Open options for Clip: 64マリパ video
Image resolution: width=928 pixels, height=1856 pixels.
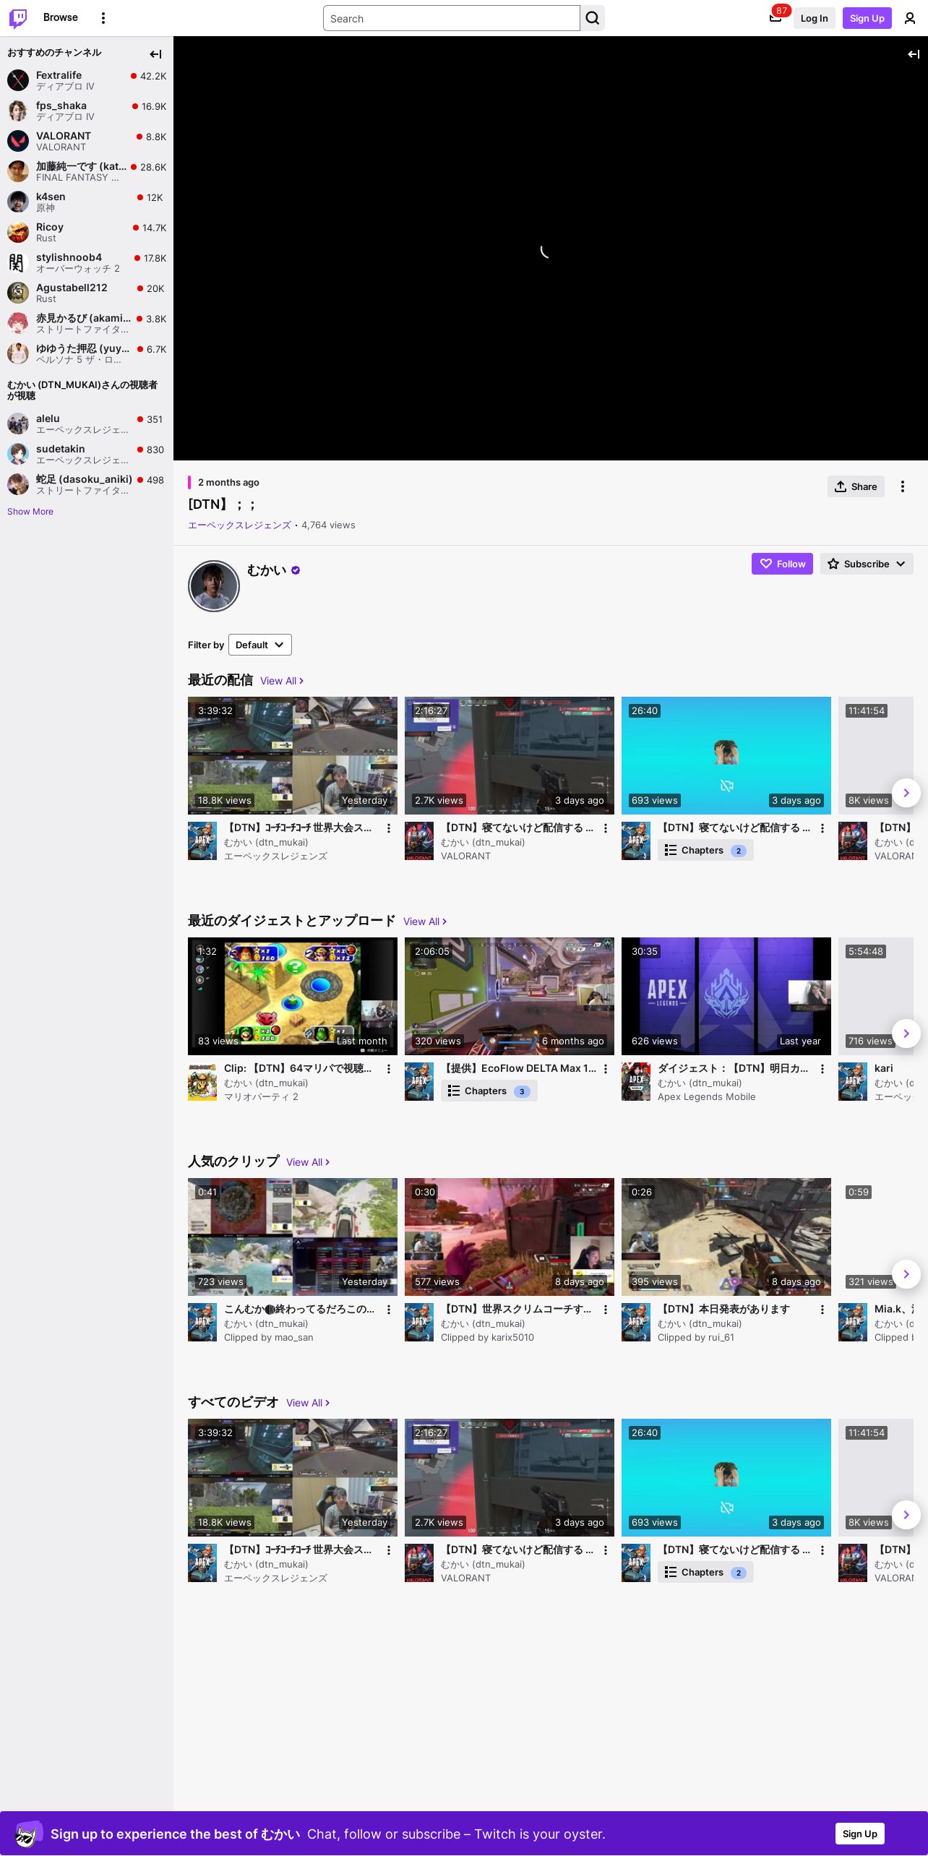[389, 1069]
